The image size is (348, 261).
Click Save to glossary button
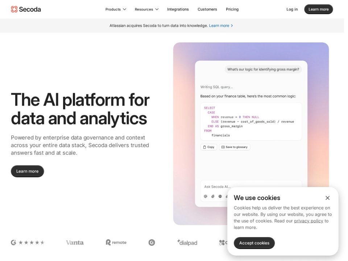click(x=235, y=147)
